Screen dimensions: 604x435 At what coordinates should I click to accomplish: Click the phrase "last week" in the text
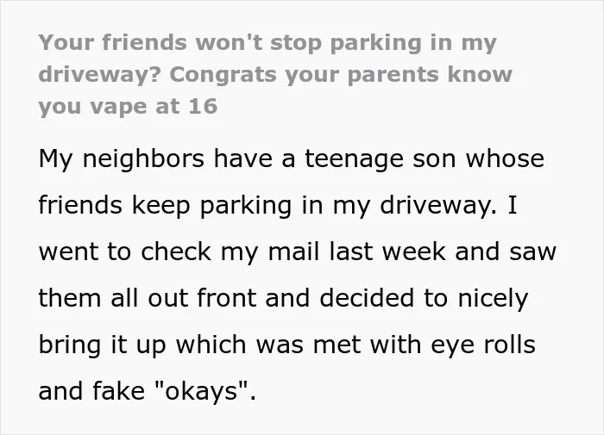click(x=387, y=252)
